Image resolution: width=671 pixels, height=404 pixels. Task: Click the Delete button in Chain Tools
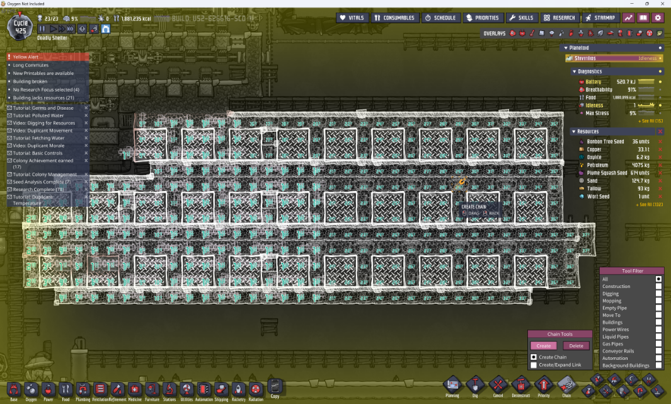576,346
